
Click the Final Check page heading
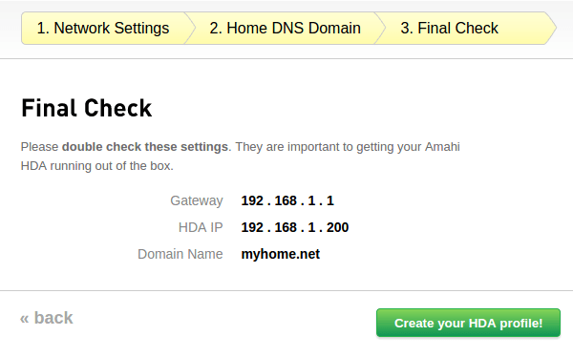click(x=87, y=108)
